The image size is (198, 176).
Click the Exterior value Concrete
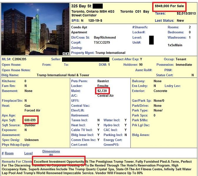pyautogui.click(x=160, y=91)
